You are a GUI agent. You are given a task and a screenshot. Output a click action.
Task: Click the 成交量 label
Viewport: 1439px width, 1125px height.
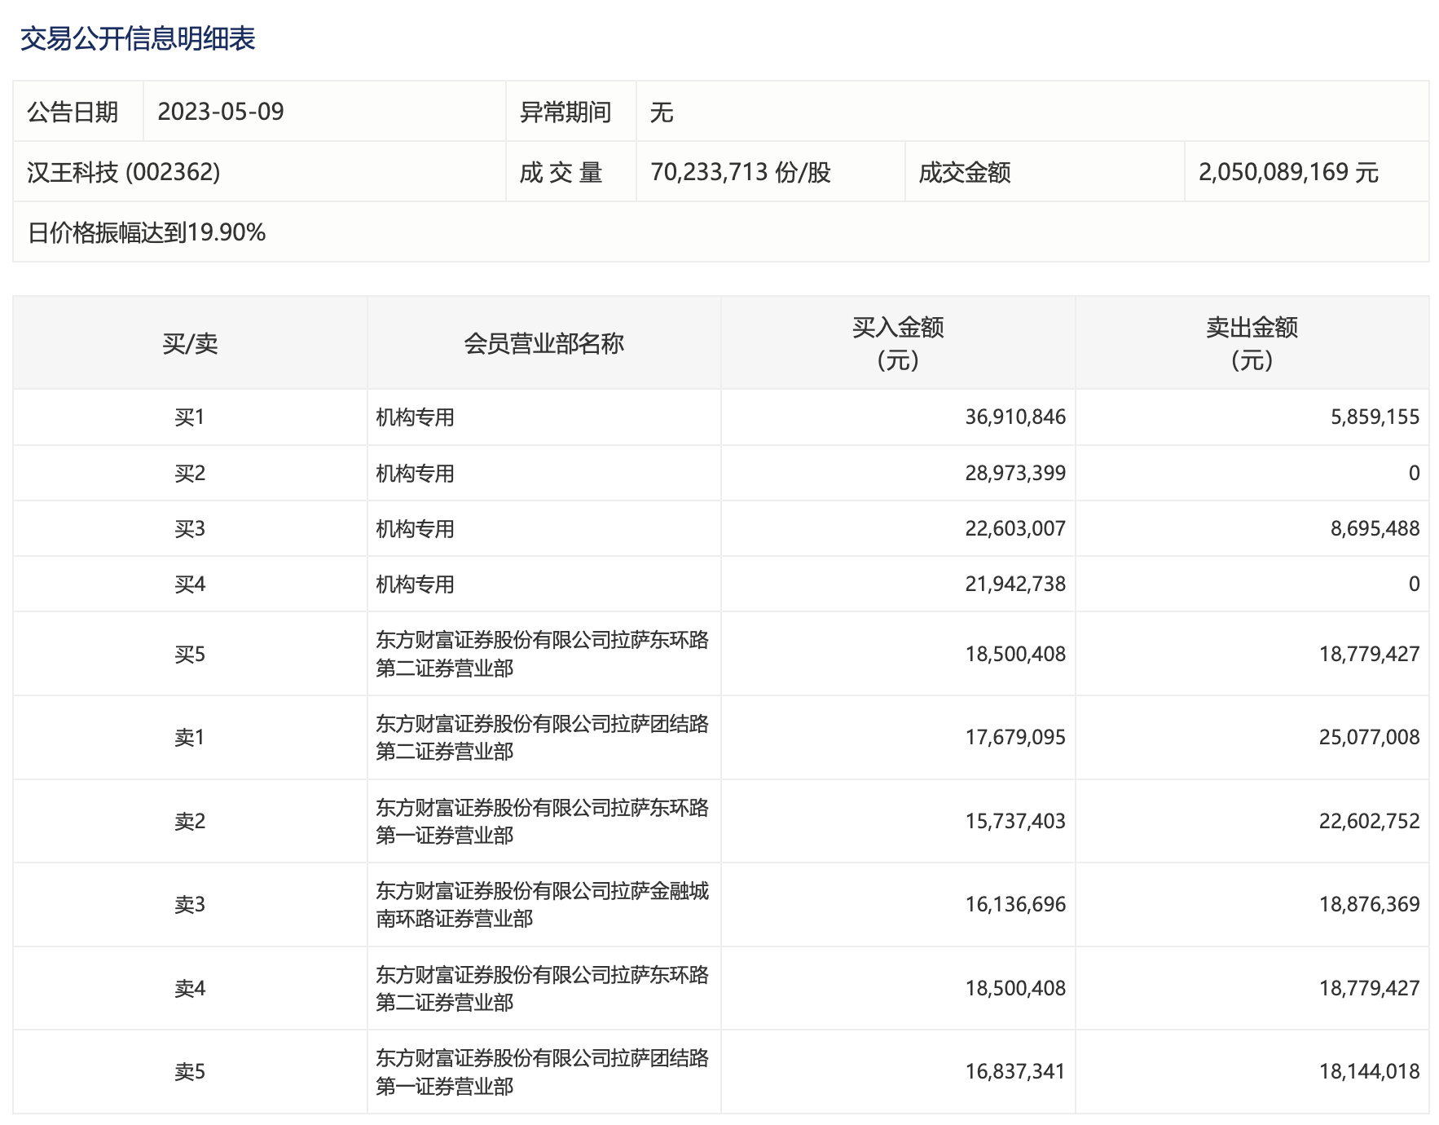(x=561, y=172)
